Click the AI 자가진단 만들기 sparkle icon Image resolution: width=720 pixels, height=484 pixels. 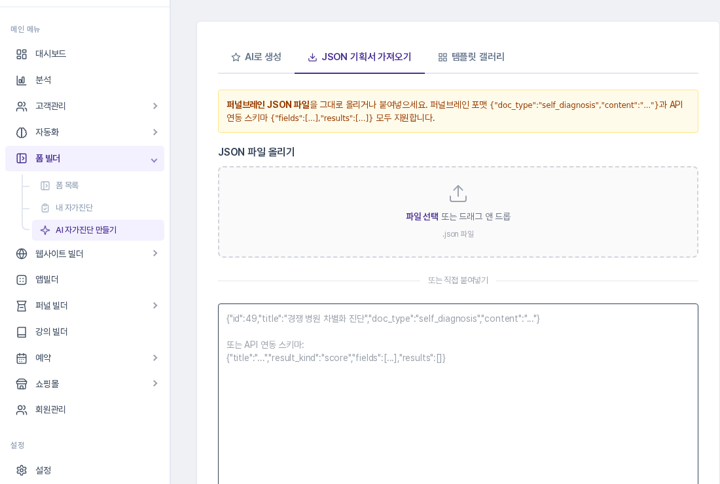click(x=45, y=230)
